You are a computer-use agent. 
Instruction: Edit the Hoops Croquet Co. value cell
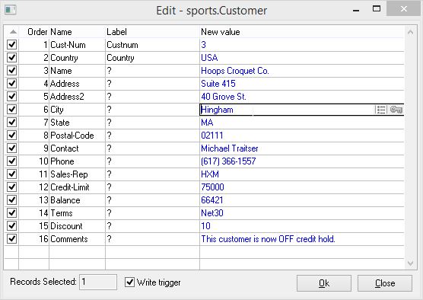click(x=301, y=71)
